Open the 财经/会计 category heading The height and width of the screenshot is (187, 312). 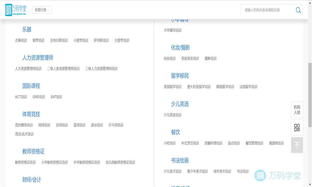(x=32, y=180)
